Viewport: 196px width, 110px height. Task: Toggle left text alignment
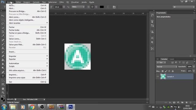pos(89,7)
